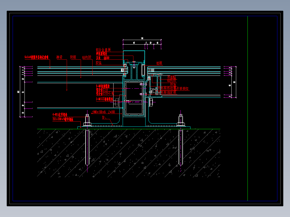Click the '铝合金立柱芯套' annotation label
Viewport: 290px width, 217px height.
pos(105,93)
